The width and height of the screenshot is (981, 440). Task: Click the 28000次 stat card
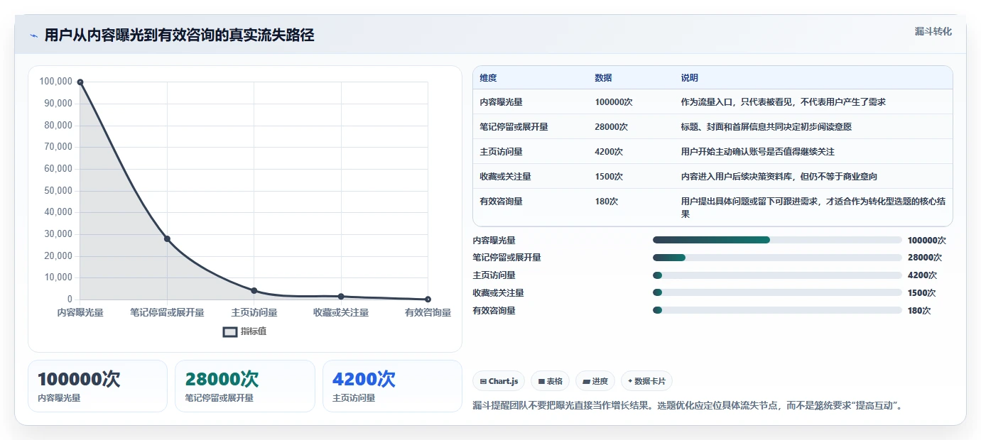click(x=245, y=386)
